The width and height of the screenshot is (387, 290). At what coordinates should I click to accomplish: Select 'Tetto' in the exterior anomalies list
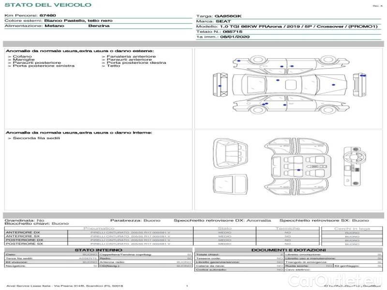point(113,66)
